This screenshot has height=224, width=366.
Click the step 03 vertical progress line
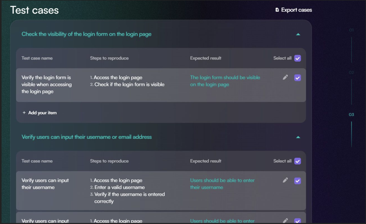(351, 134)
